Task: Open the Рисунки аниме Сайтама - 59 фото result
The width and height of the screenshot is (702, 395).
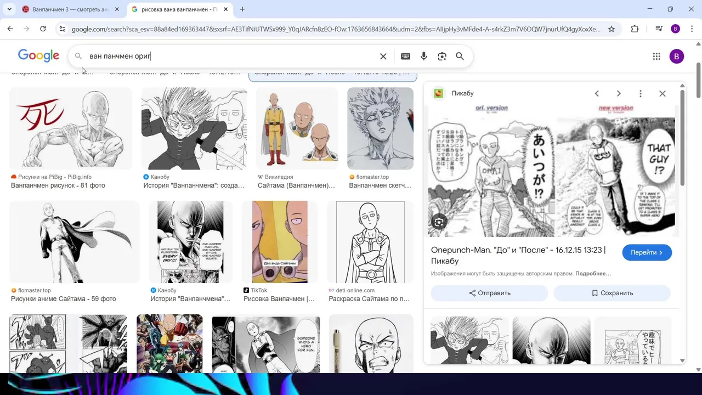Action: [64, 299]
